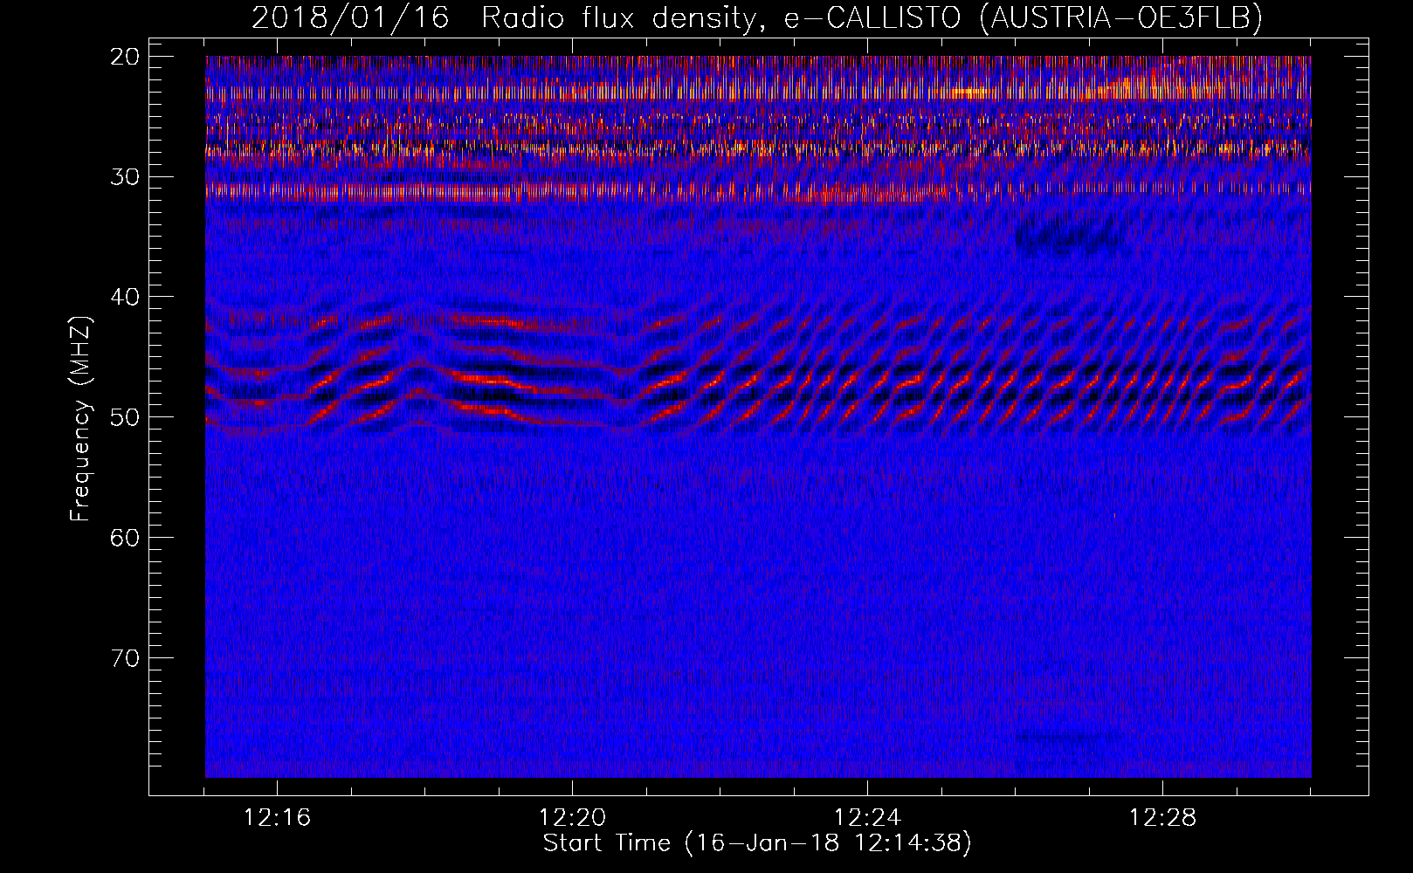Click the 40 MHz frequency tick label
Screen dimensions: 1413x873
[x=126, y=297]
